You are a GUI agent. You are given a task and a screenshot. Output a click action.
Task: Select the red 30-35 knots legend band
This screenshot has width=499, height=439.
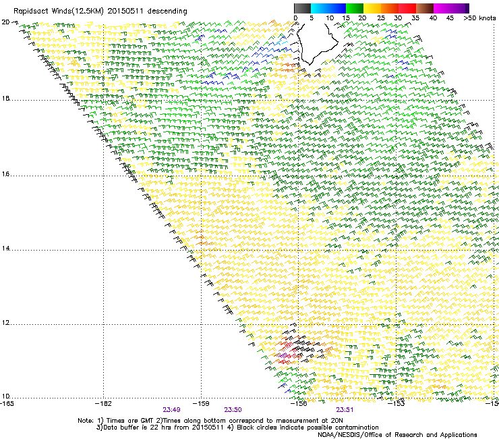click(407, 8)
